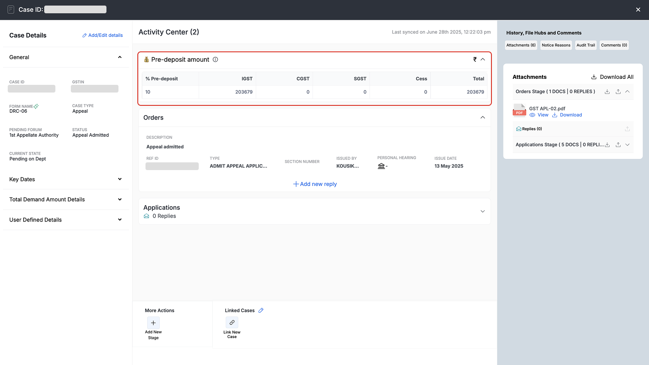Click the IGST value 203679

coord(244,92)
